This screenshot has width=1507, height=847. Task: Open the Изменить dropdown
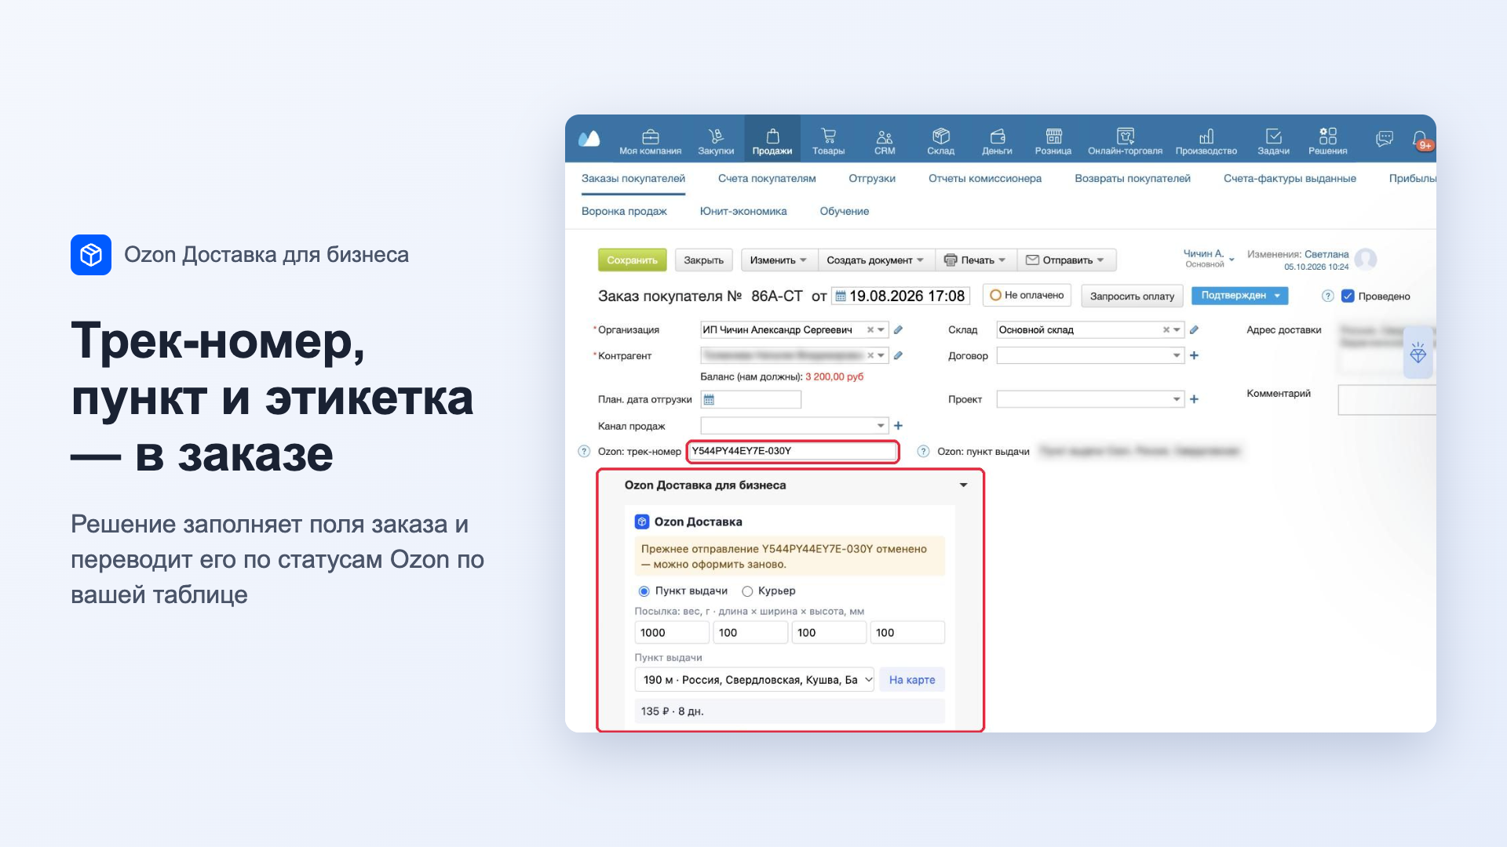[779, 260]
